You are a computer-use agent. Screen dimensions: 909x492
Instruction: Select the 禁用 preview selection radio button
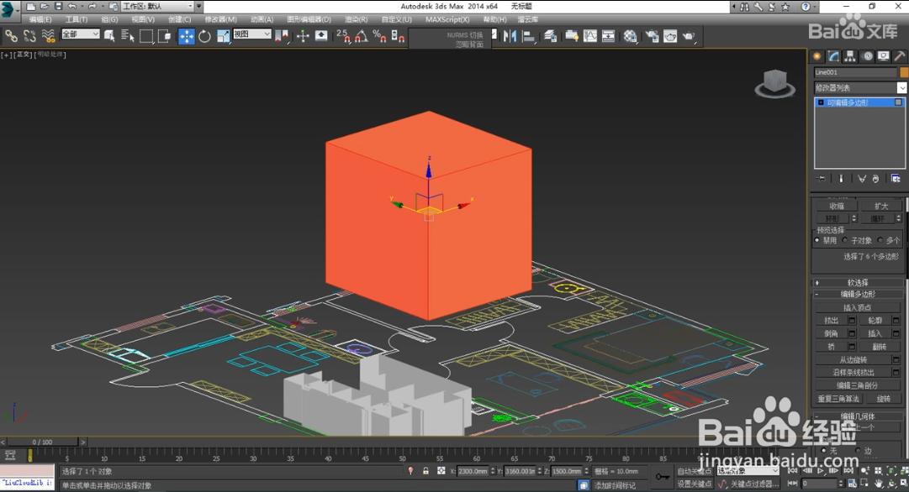click(x=817, y=240)
